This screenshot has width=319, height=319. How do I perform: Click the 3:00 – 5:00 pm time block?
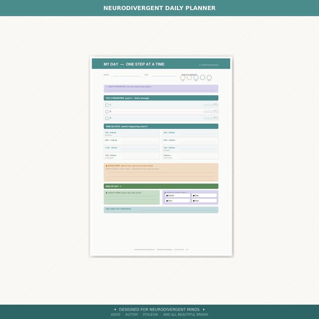190,133
